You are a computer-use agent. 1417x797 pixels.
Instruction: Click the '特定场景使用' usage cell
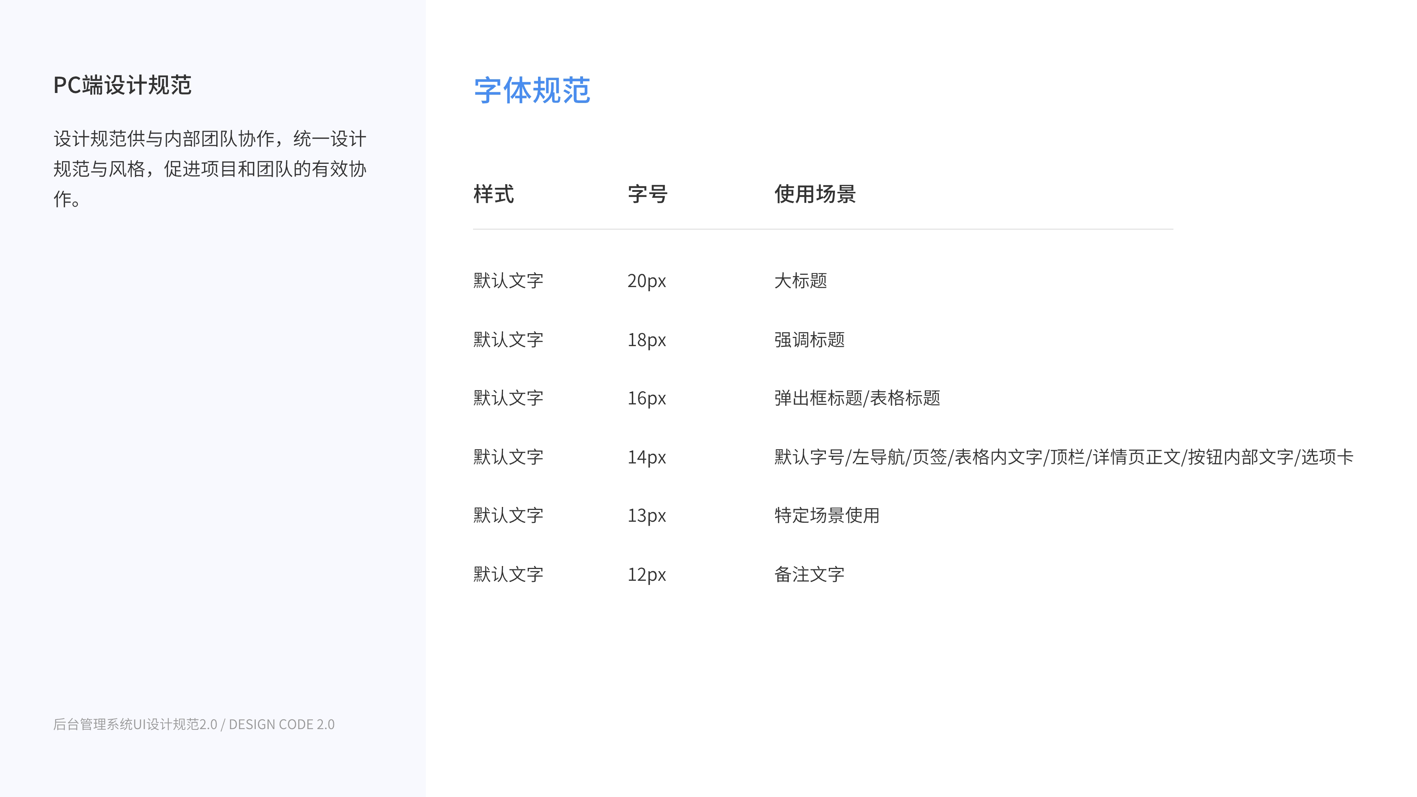click(827, 515)
